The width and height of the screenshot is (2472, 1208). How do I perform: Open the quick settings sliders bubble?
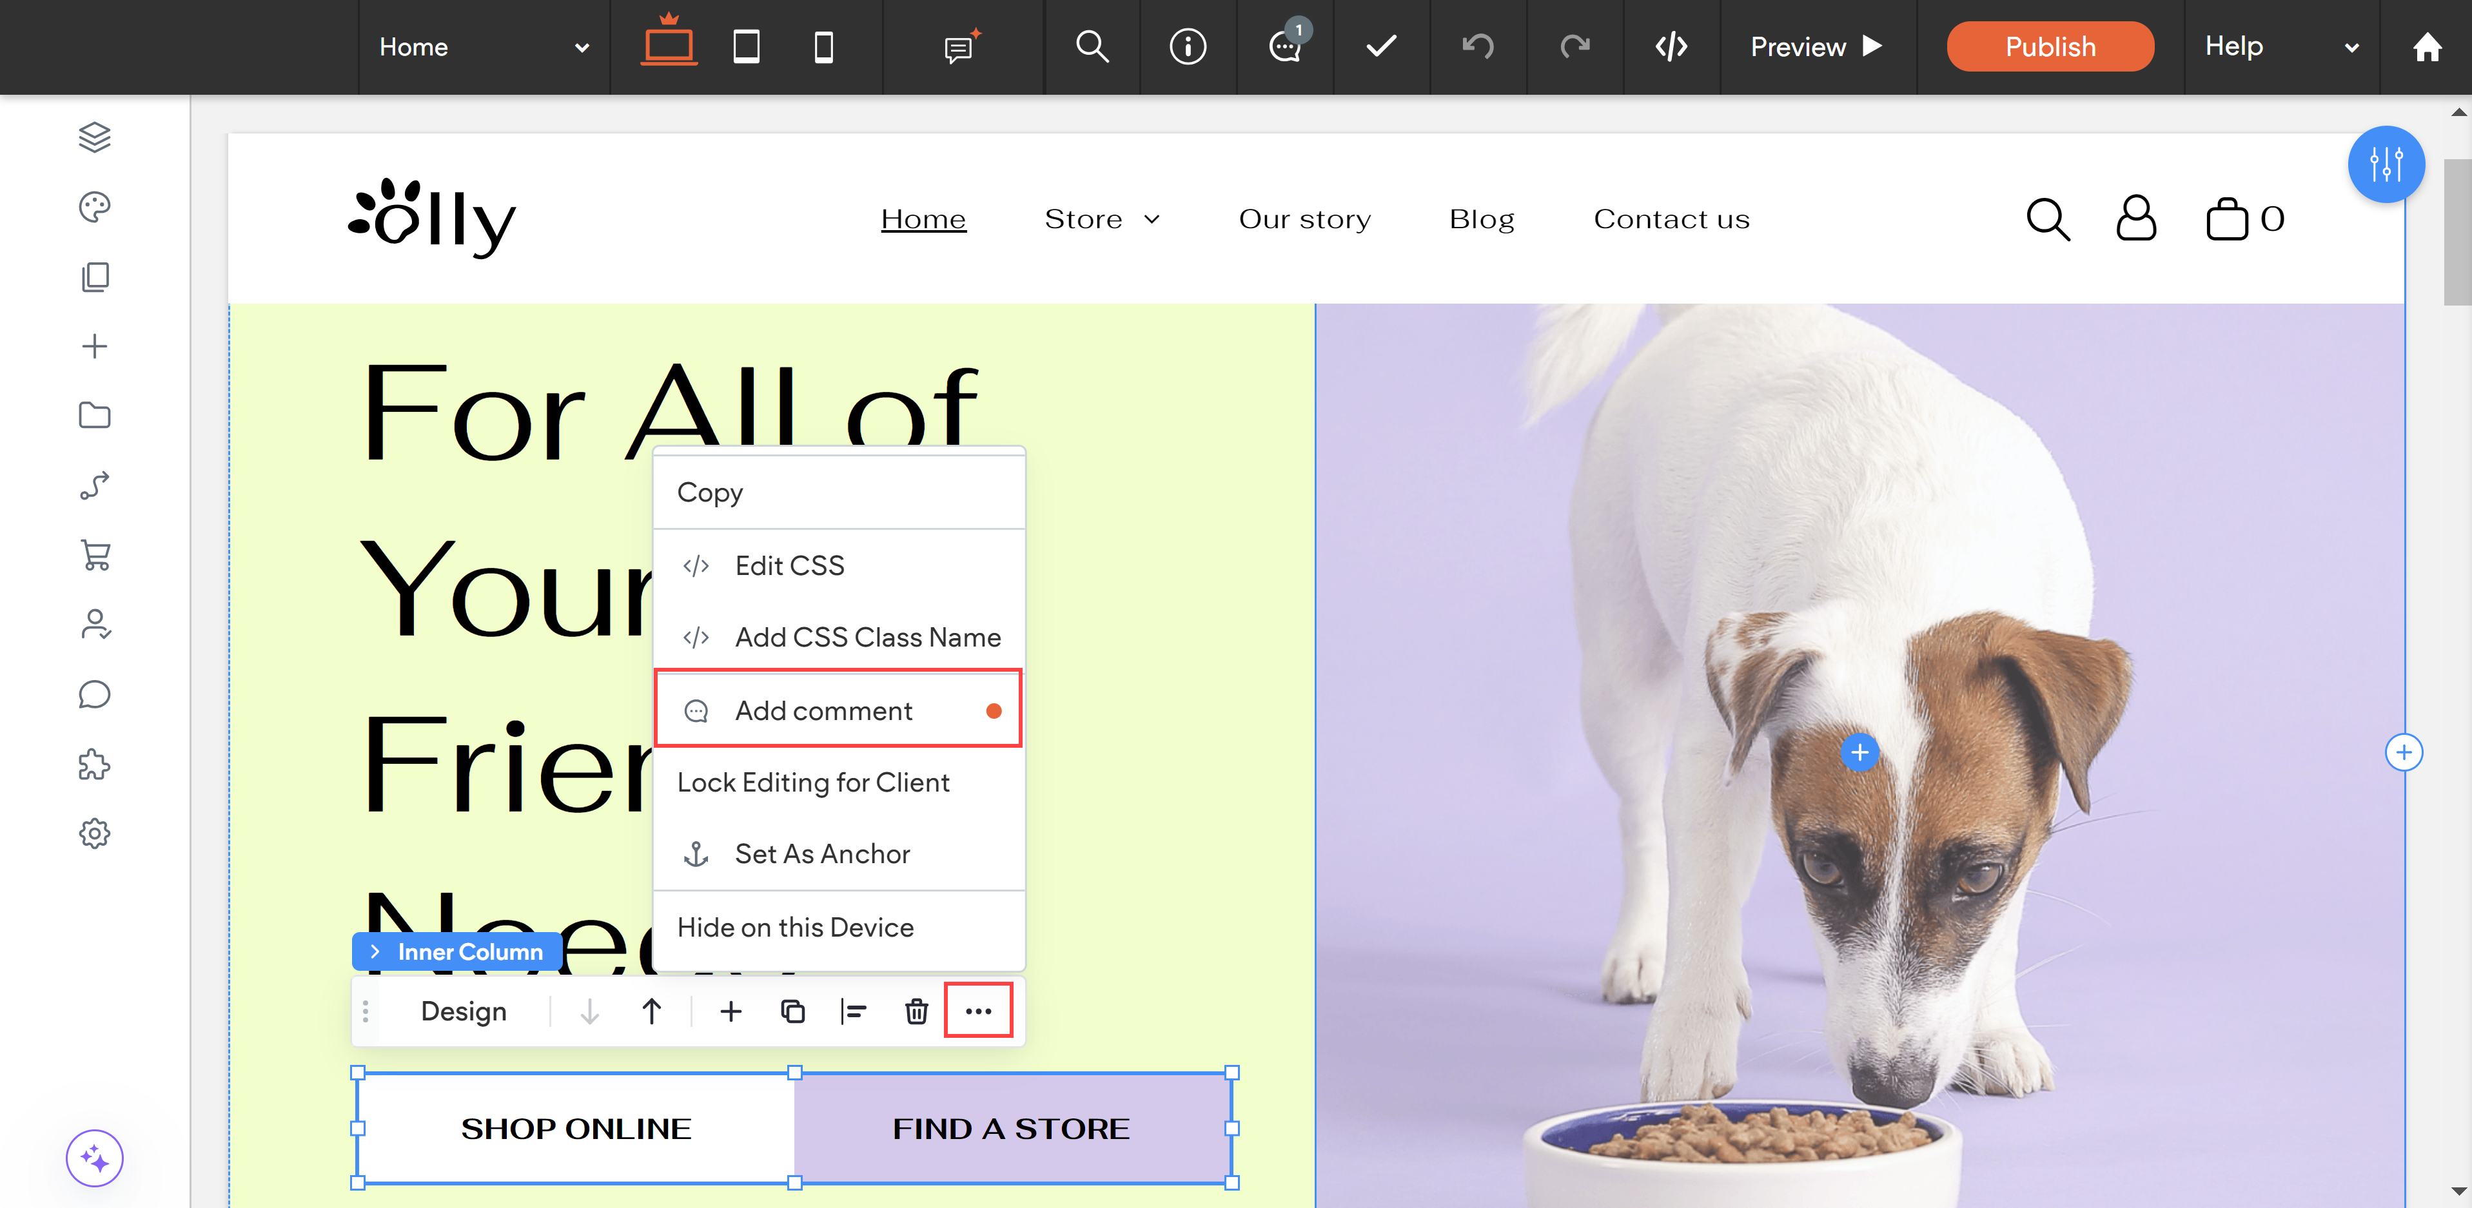click(2387, 163)
